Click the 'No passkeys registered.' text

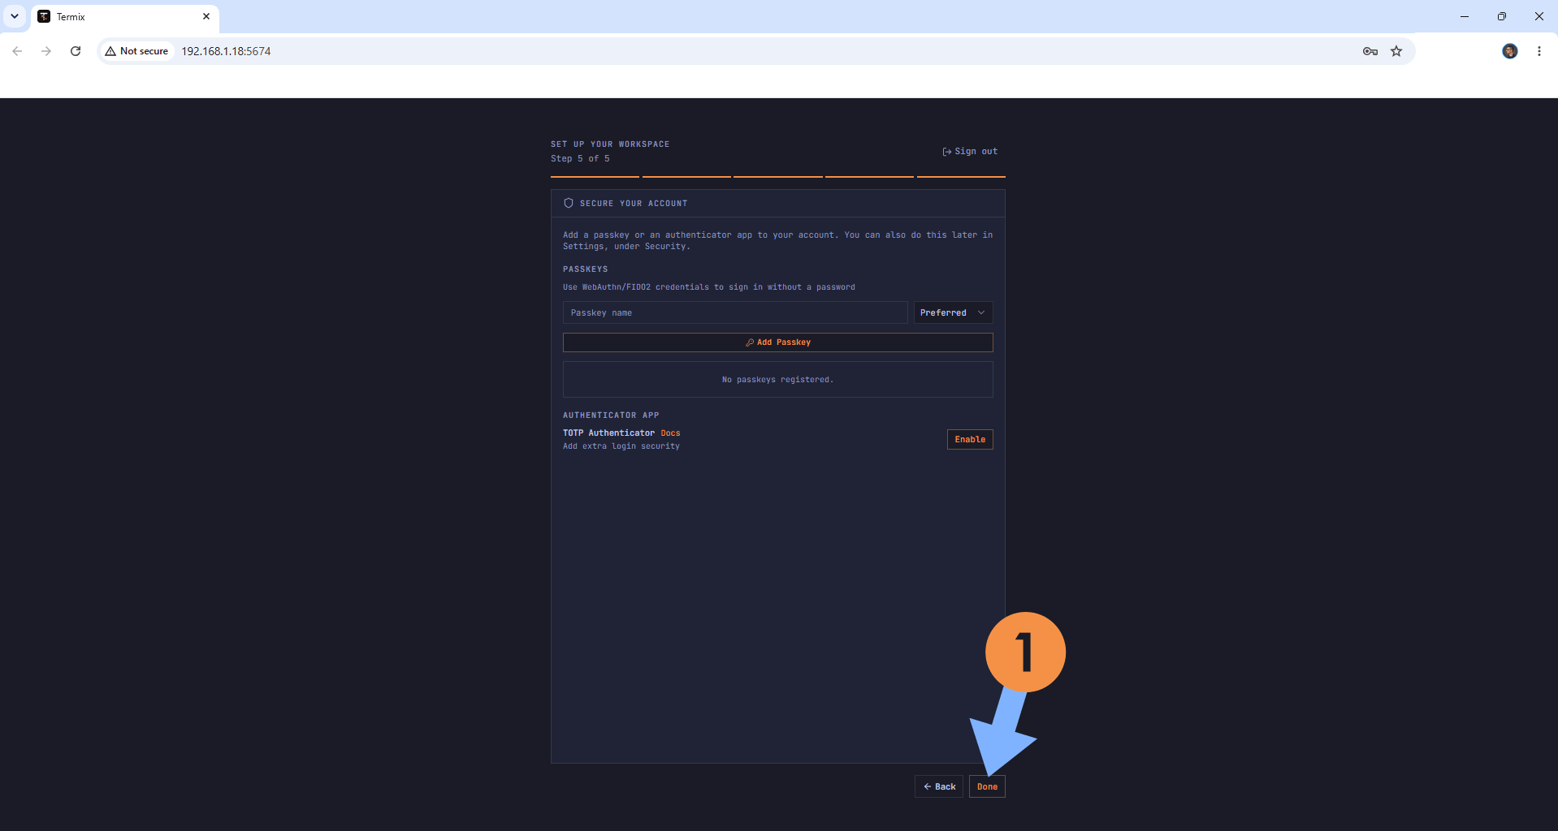click(x=777, y=380)
